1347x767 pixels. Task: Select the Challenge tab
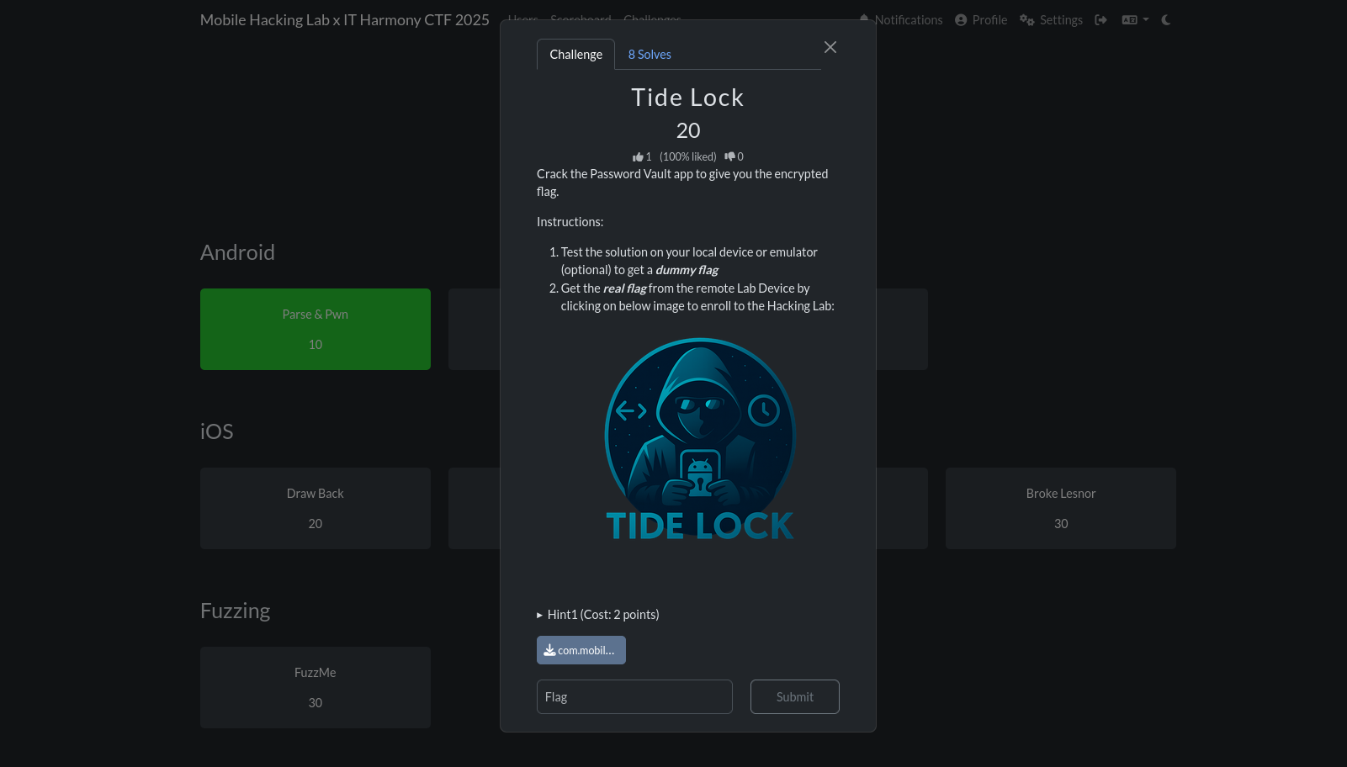pos(575,54)
